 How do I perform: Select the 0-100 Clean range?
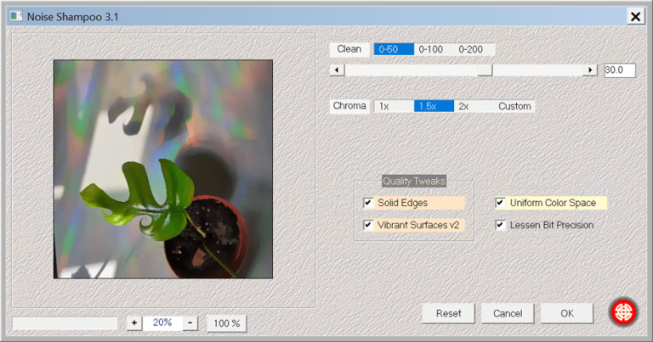431,49
